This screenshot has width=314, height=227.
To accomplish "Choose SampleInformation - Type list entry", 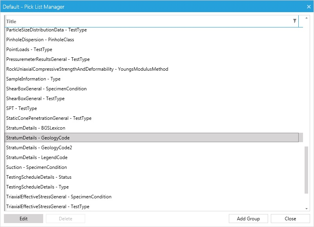I will click(152, 79).
